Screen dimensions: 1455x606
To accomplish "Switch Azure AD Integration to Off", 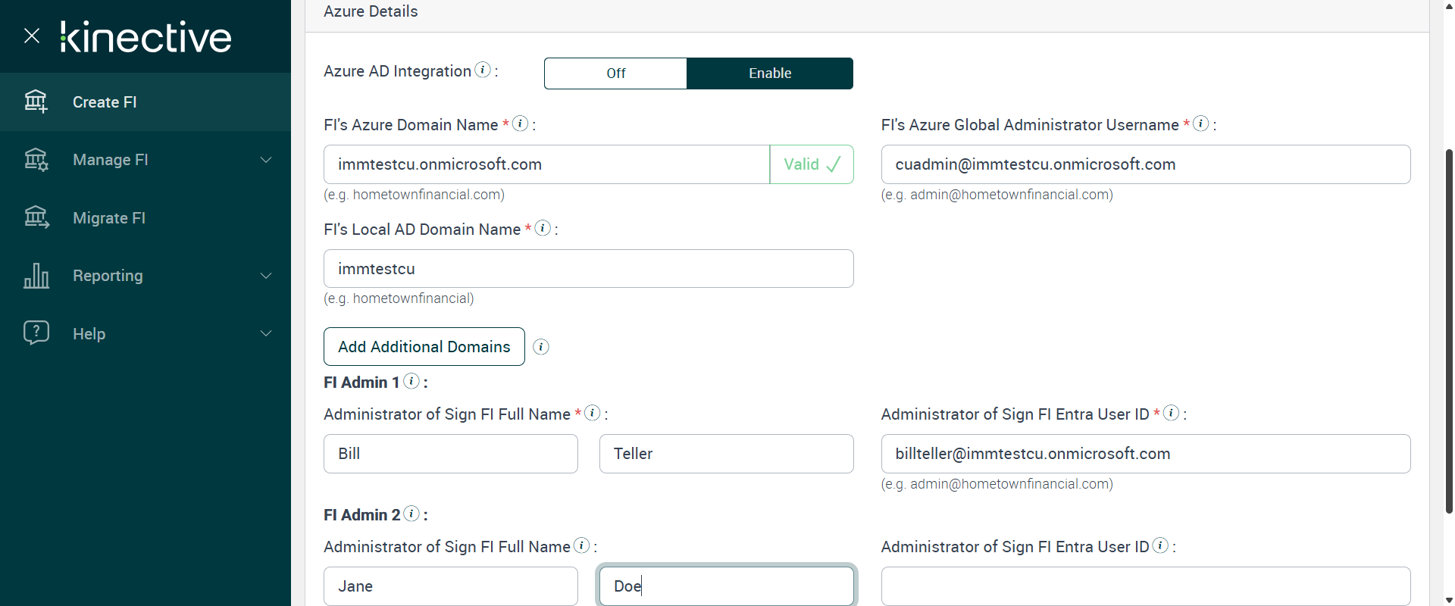I will [x=615, y=73].
